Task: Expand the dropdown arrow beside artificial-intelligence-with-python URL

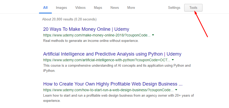Action: tap(173, 60)
